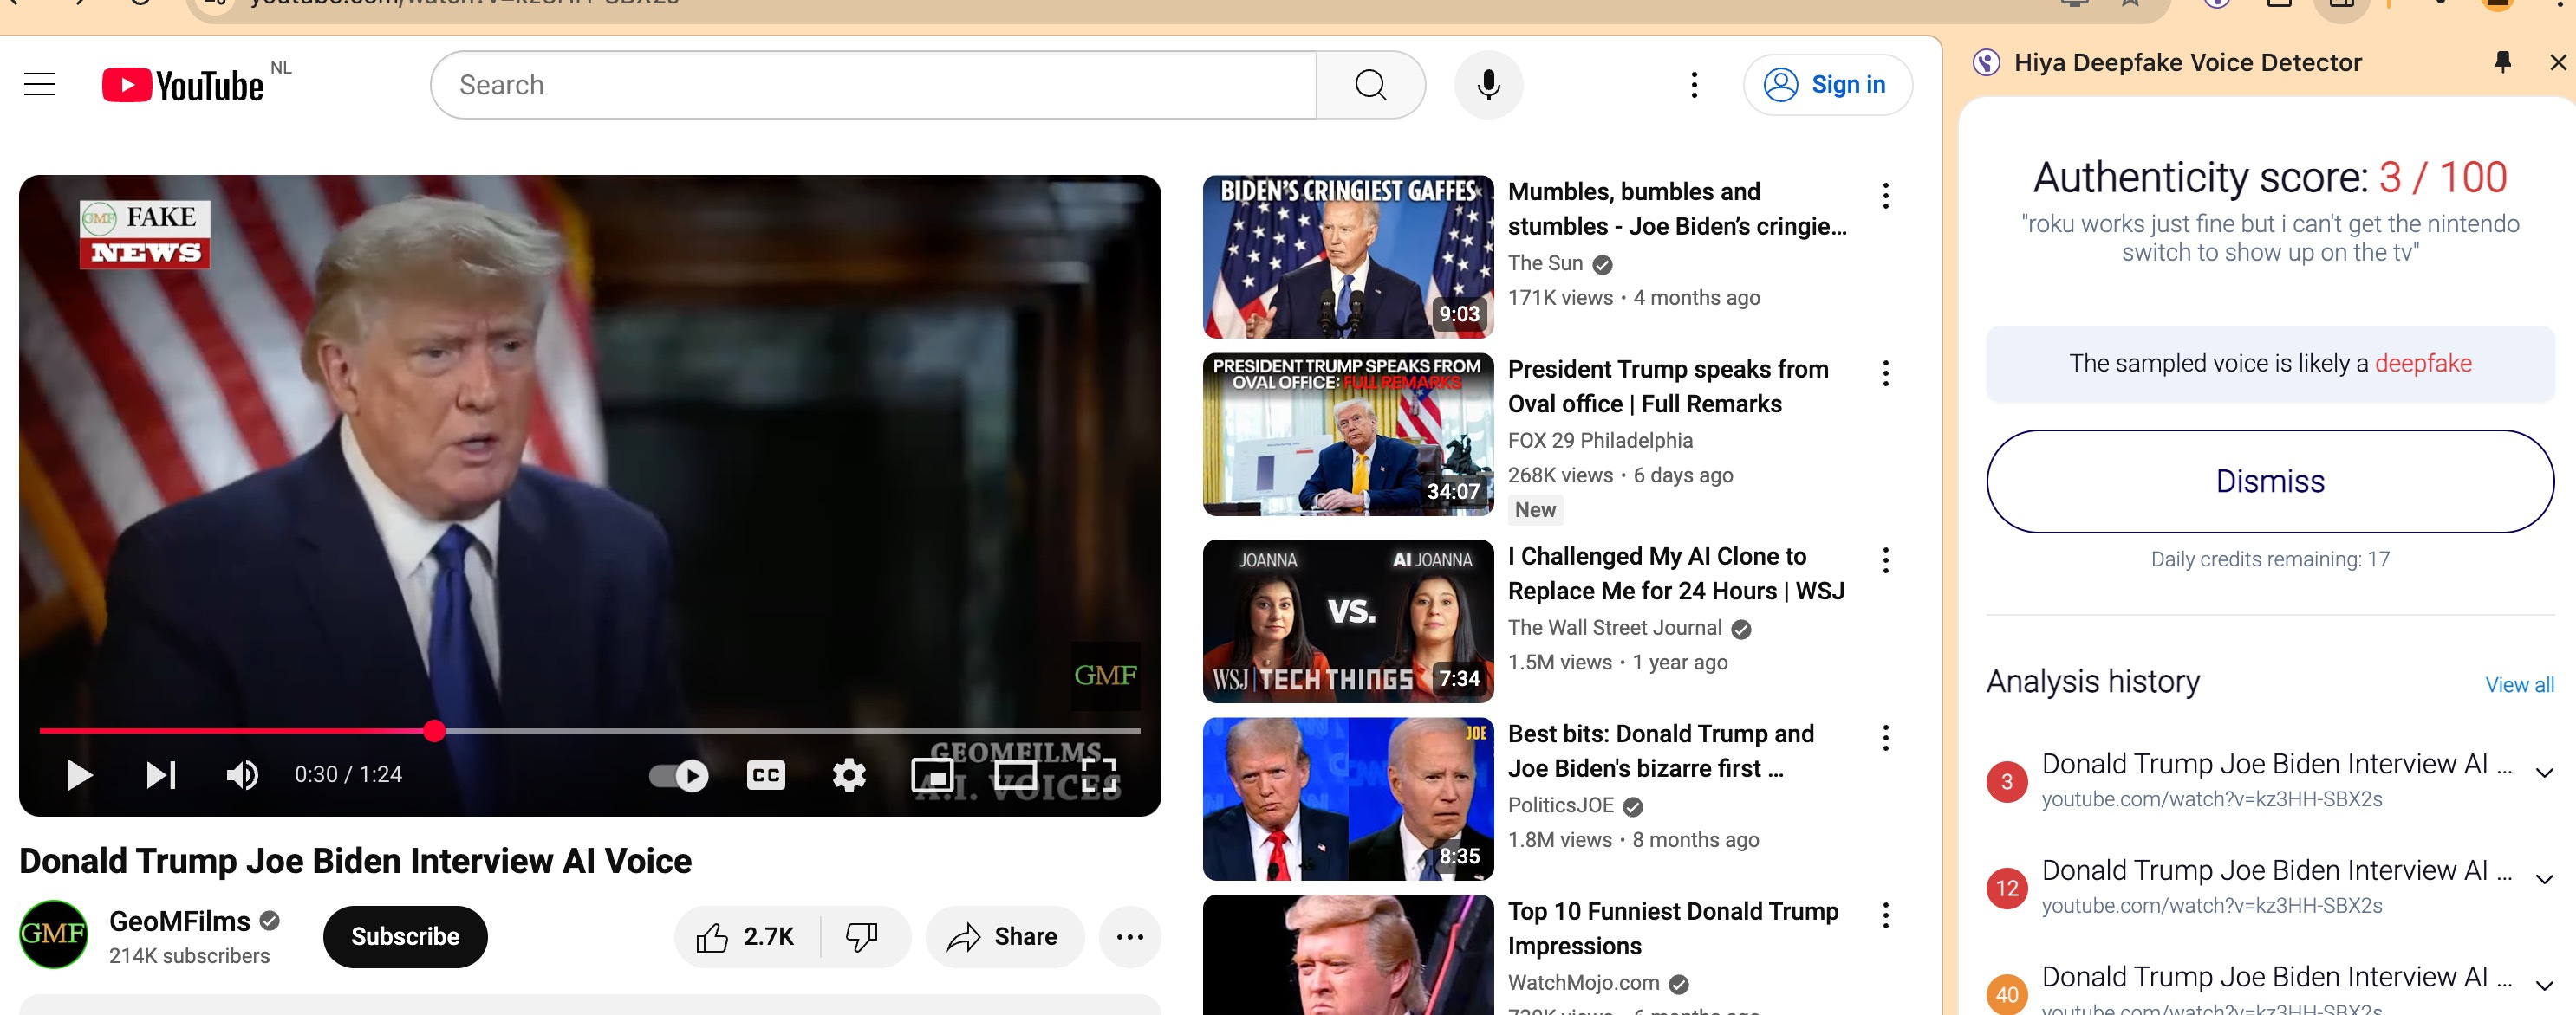This screenshot has width=2576, height=1015.
Task: Toggle the autoplay switch in player
Action: [679, 775]
